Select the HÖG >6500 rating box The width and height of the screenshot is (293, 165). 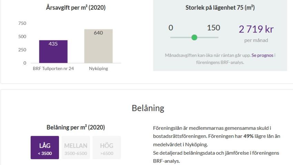pos(107,148)
